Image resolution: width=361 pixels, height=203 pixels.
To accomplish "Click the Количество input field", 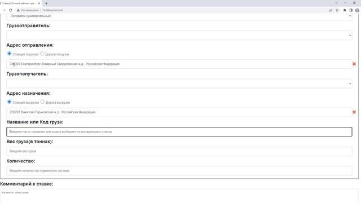I will pyautogui.click(x=179, y=171).
